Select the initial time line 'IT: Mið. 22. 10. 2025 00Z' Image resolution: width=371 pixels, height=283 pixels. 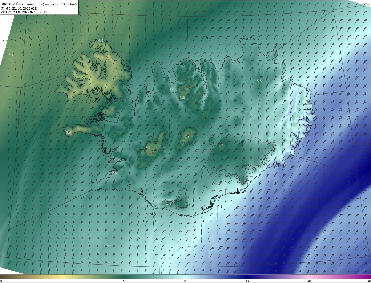(19, 8)
